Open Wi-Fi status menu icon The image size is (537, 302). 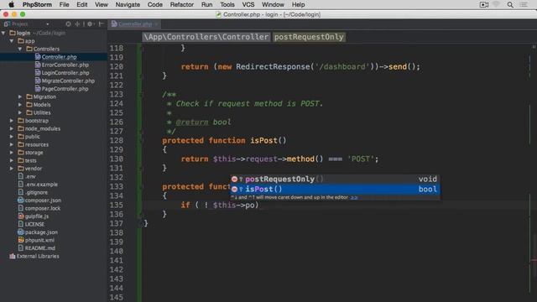pos(496,4)
